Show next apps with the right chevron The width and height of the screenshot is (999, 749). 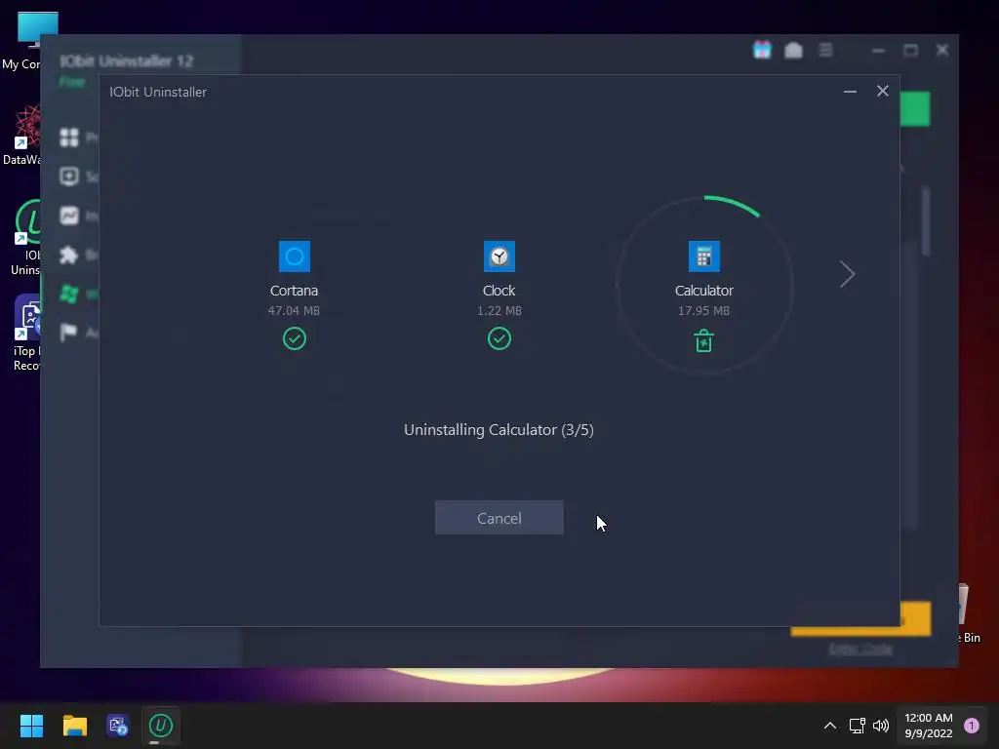(847, 274)
